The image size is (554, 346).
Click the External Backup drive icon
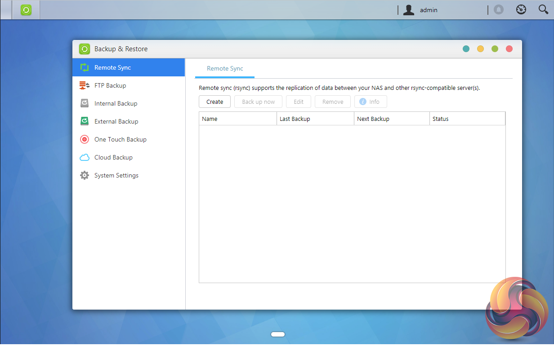click(85, 121)
